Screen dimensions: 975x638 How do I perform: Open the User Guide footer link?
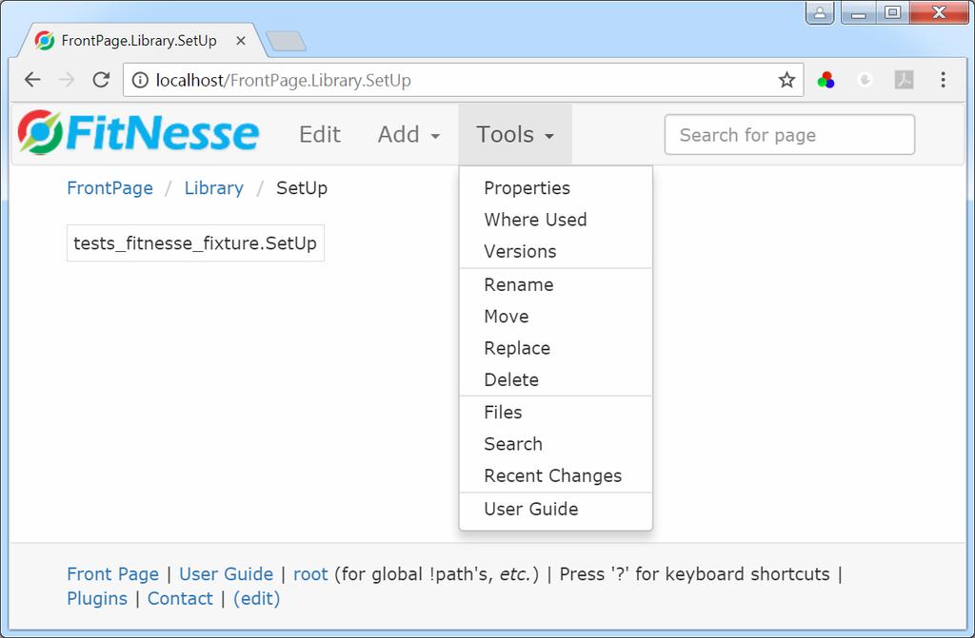tap(227, 573)
